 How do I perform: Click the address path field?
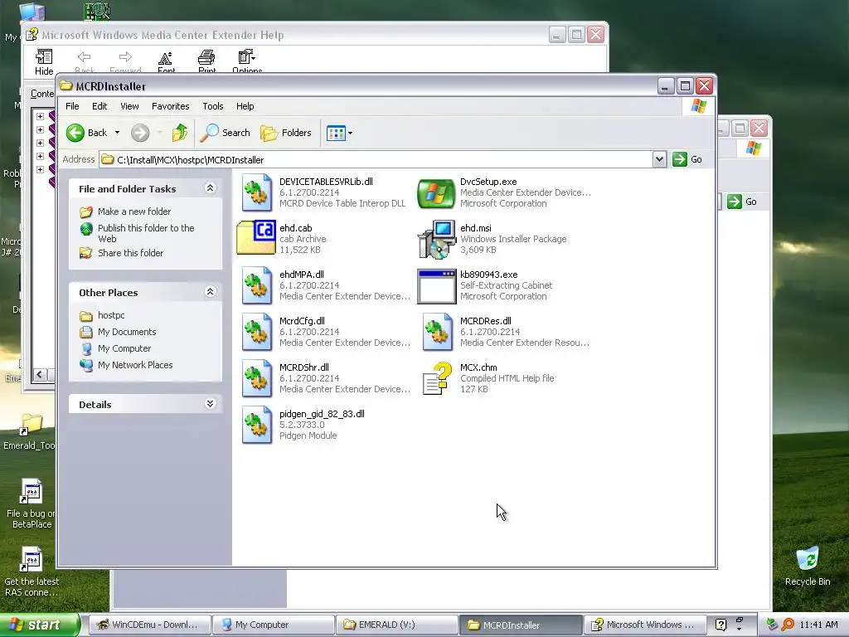[x=376, y=160]
